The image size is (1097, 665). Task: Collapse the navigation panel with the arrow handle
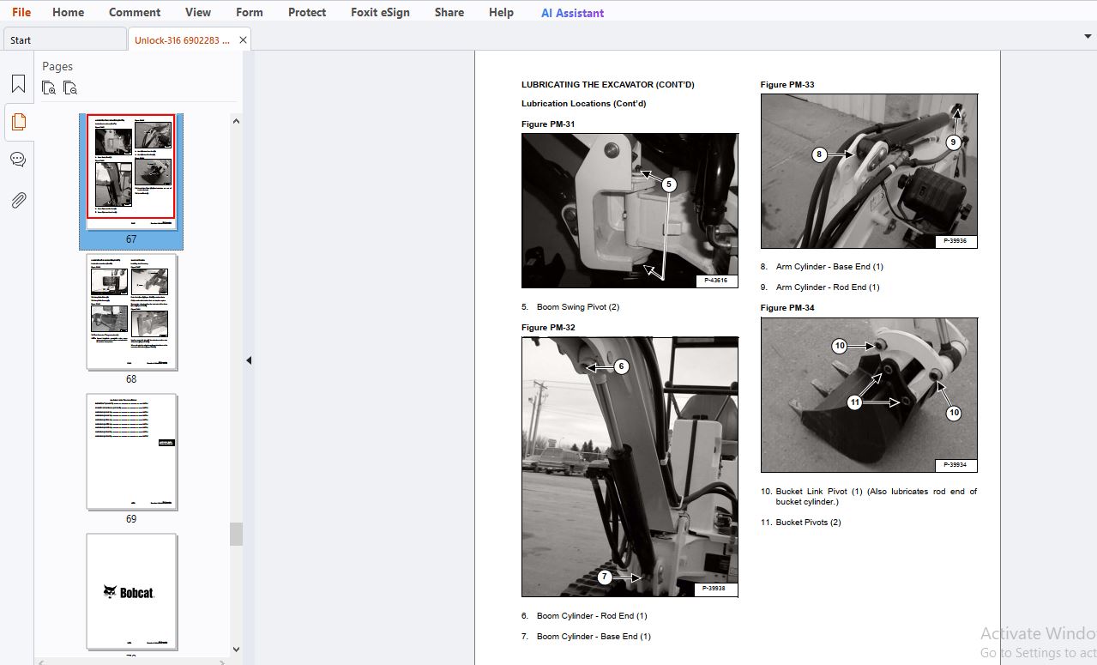249,360
